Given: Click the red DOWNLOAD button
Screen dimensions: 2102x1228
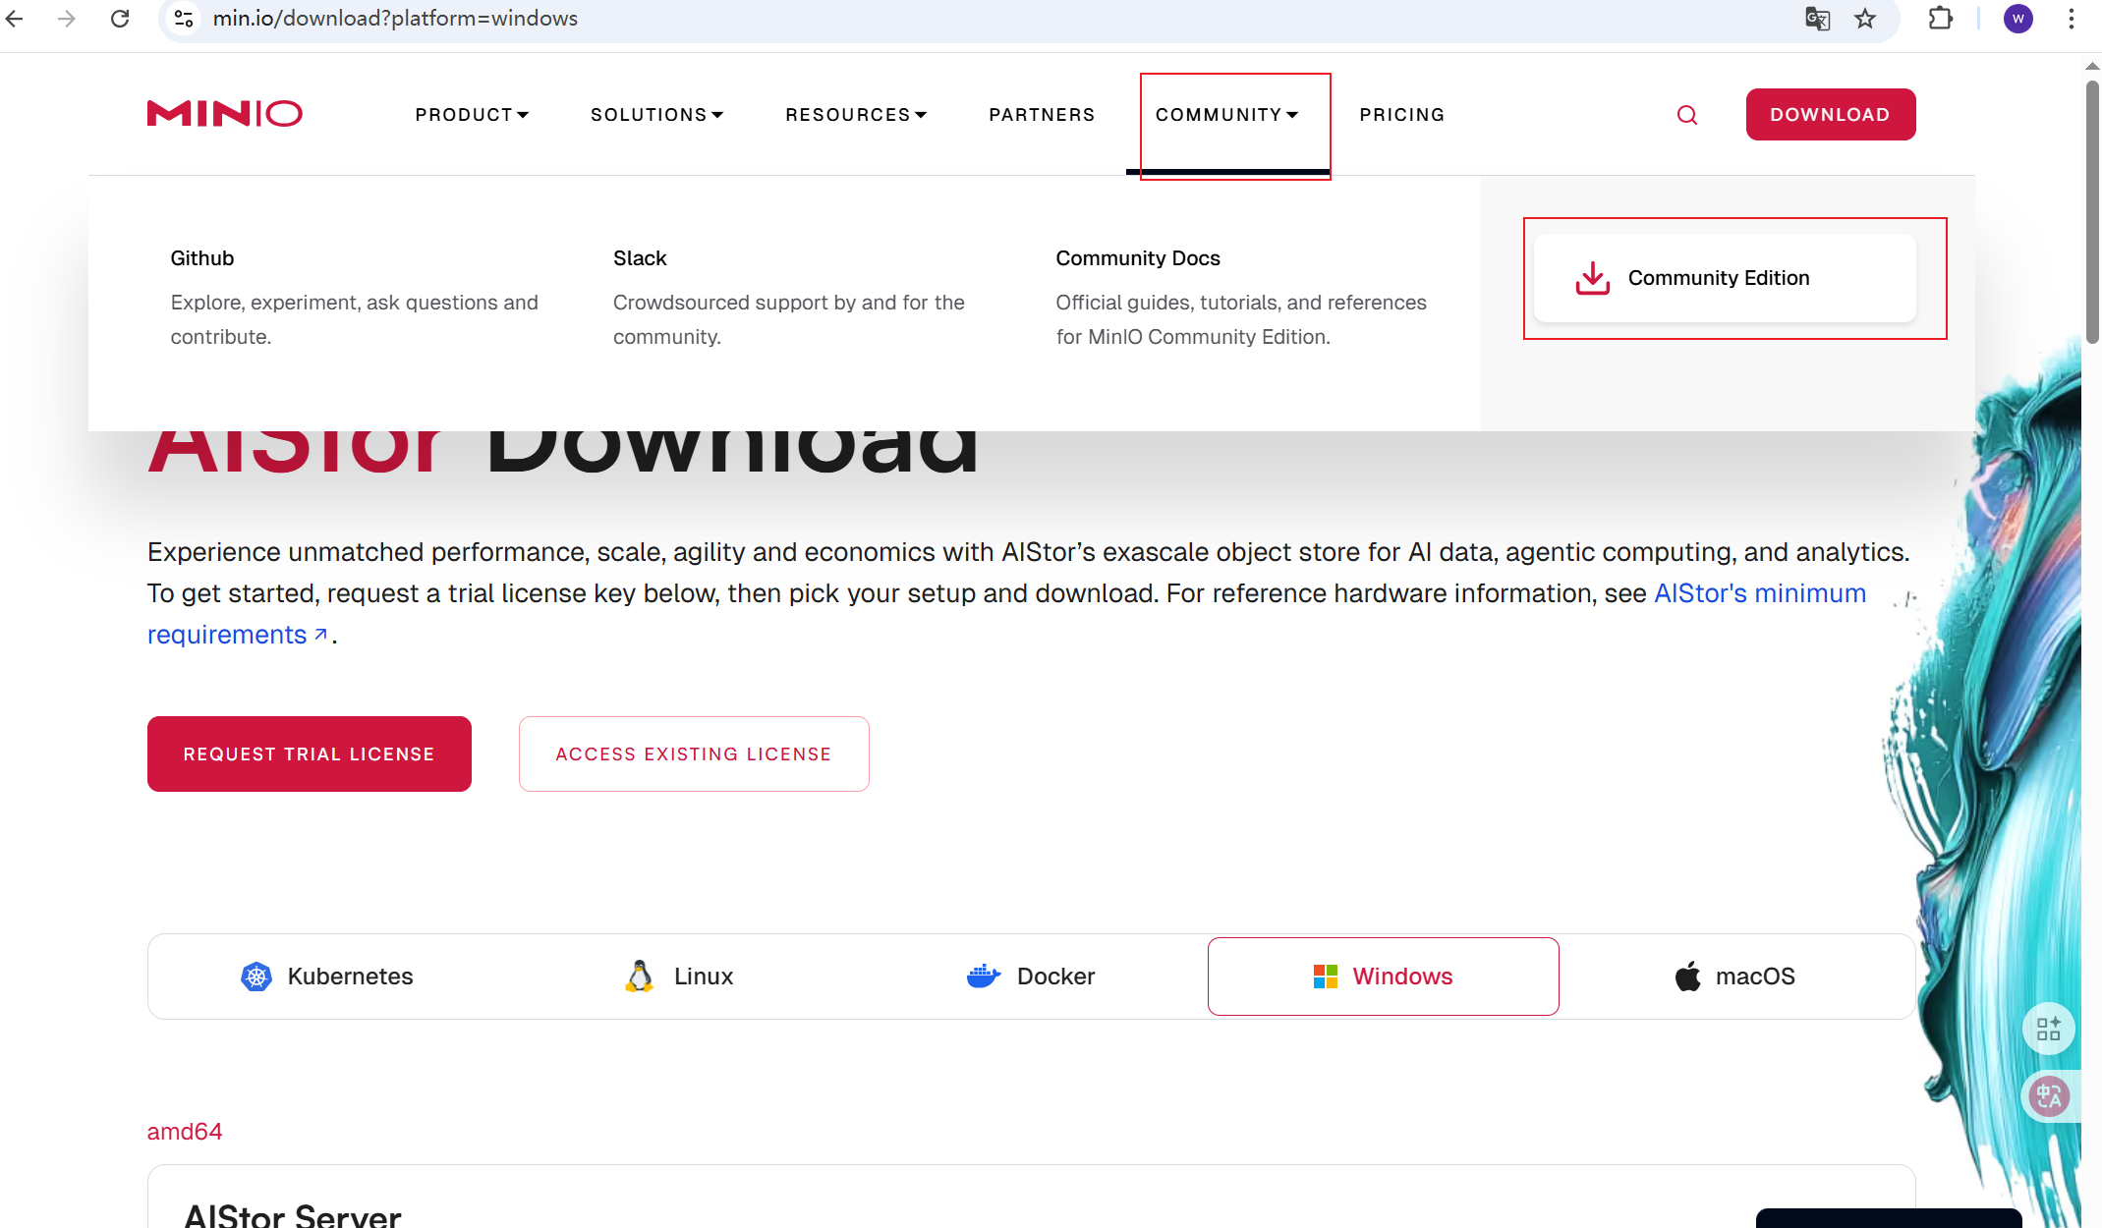Looking at the screenshot, I should (1830, 115).
